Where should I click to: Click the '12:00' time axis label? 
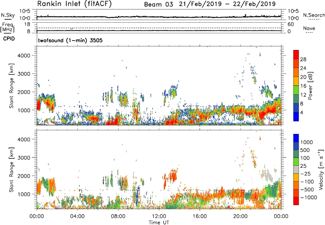tap(159, 216)
